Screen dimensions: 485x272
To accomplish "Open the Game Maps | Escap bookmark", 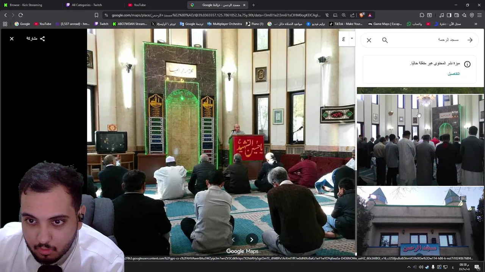I will coord(385,24).
